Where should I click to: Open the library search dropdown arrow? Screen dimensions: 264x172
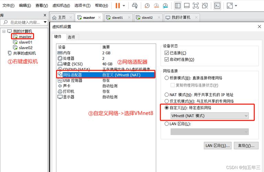click(45, 22)
